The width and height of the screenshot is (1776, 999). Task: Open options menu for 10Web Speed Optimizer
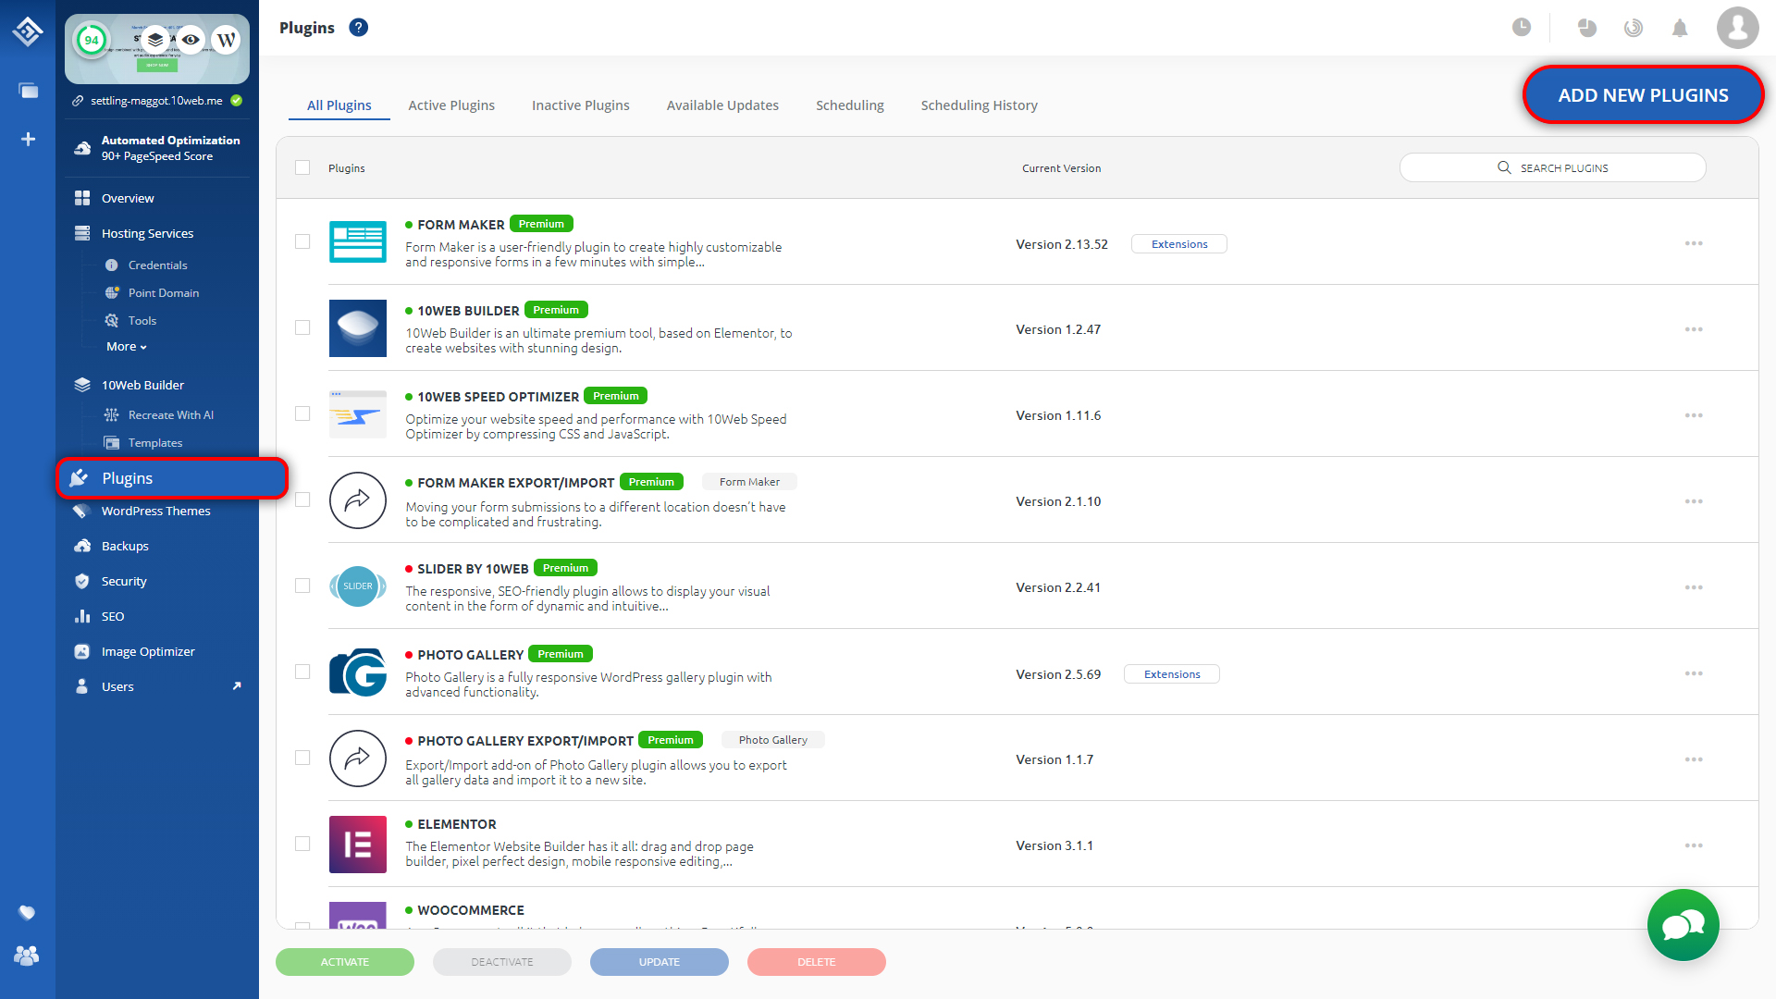[x=1694, y=415]
